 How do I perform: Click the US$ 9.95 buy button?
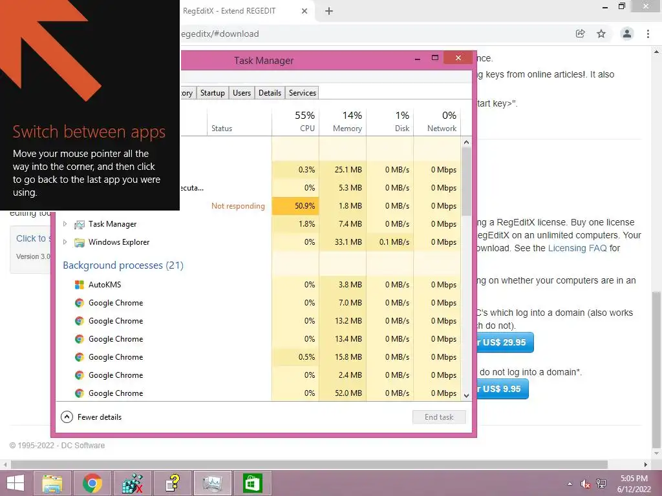(x=502, y=389)
